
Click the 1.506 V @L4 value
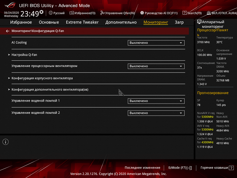point(205,121)
